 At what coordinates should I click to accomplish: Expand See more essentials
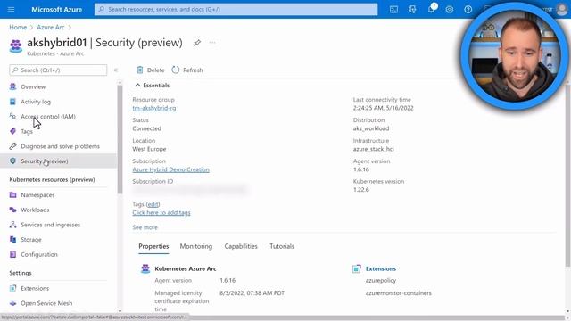145,227
